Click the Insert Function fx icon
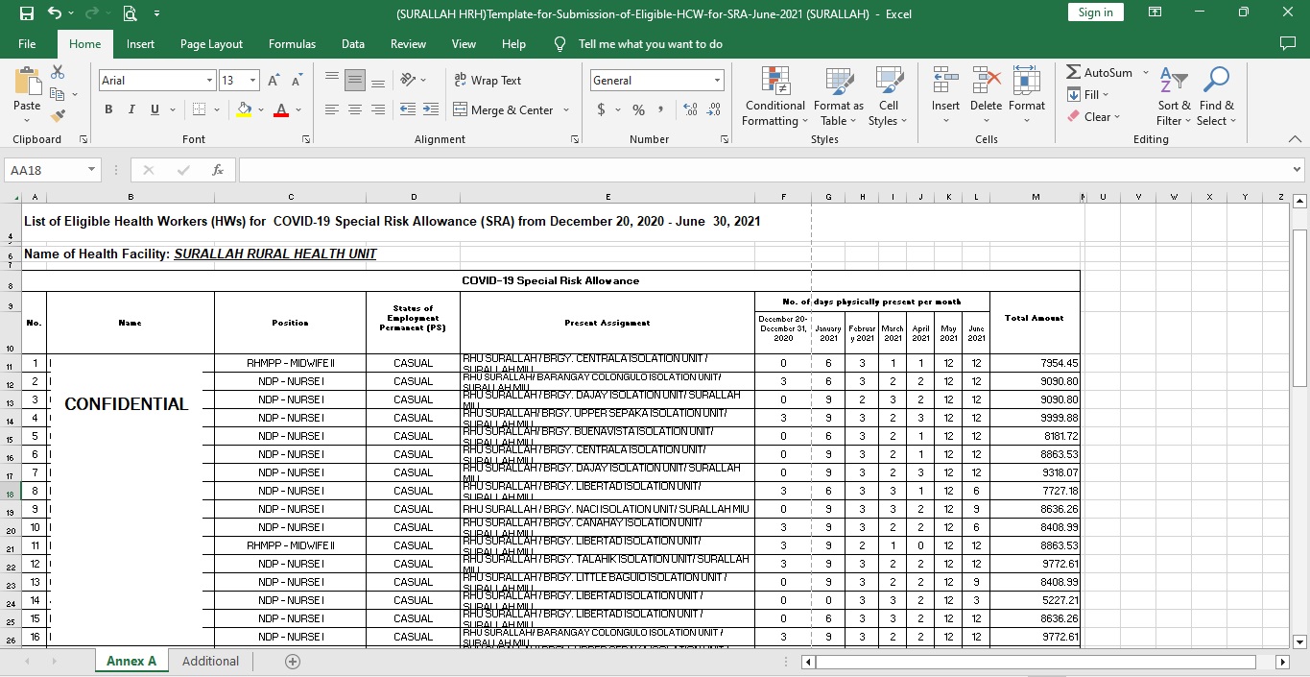Image resolution: width=1310 pixels, height=677 pixels. (x=218, y=170)
